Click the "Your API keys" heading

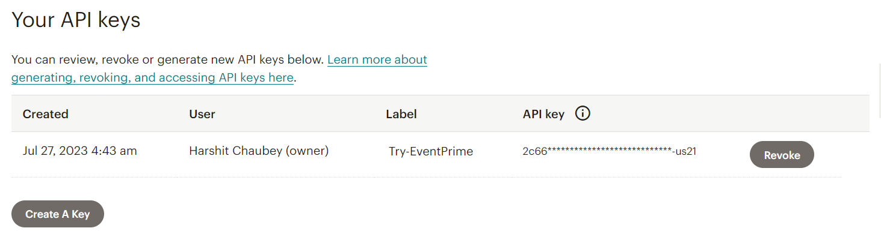click(76, 20)
